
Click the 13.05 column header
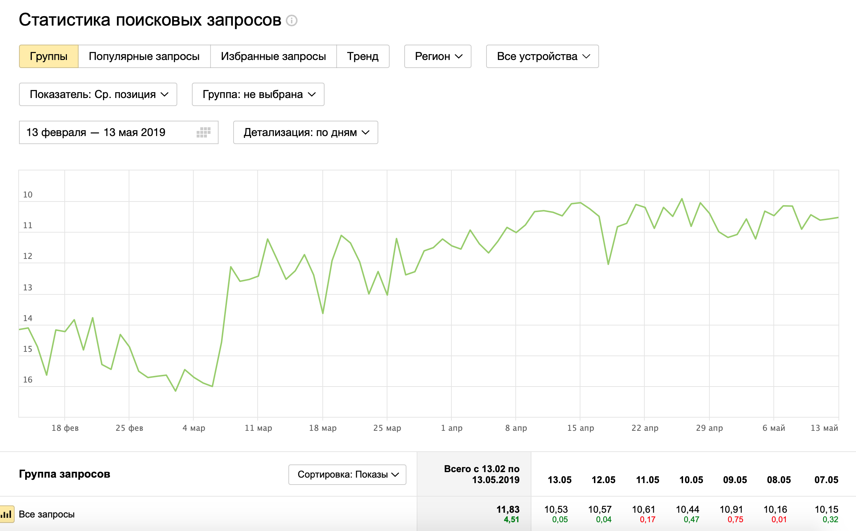559,480
